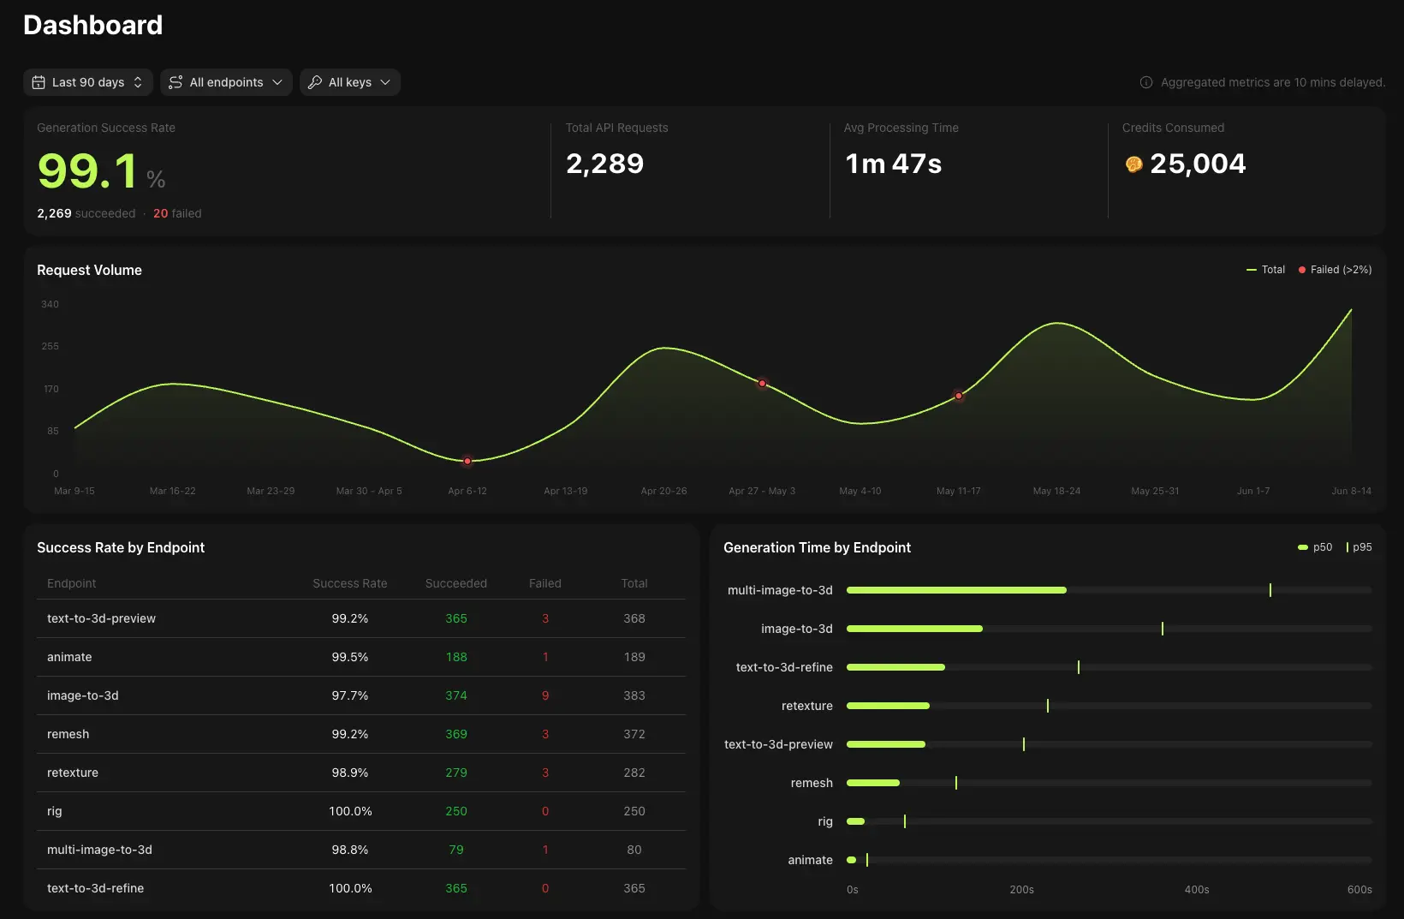The width and height of the screenshot is (1404, 919).
Task: Click the 2,269 succeeded count
Action: point(54,213)
